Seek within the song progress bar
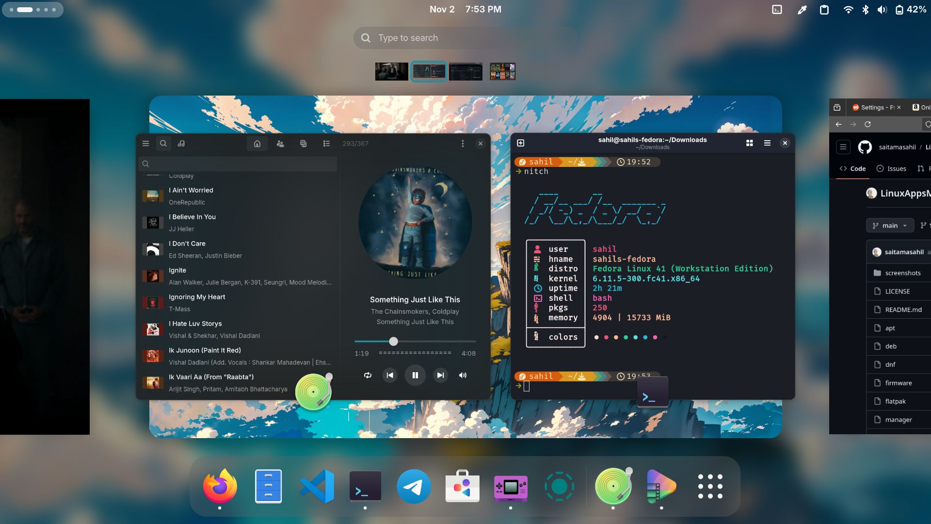This screenshot has height=524, width=931. (415, 342)
